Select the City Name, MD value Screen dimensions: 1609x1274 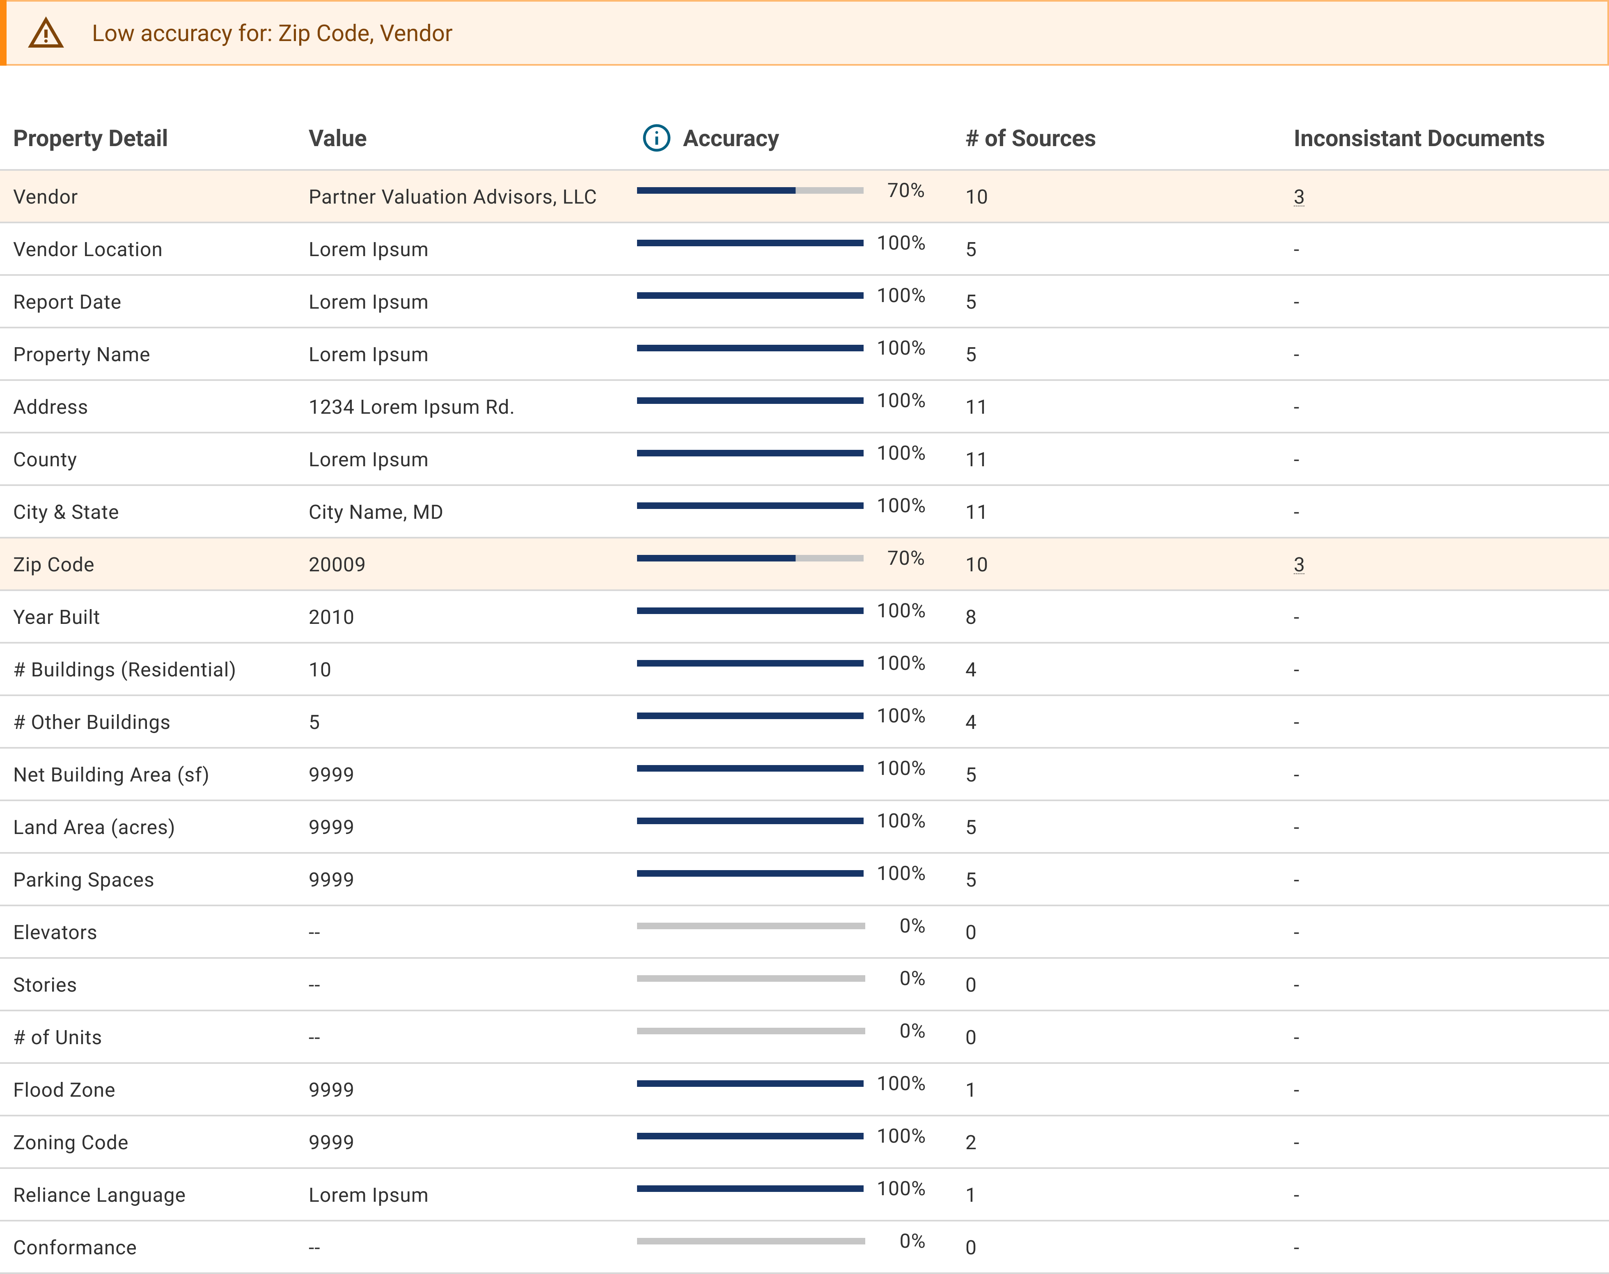(375, 513)
